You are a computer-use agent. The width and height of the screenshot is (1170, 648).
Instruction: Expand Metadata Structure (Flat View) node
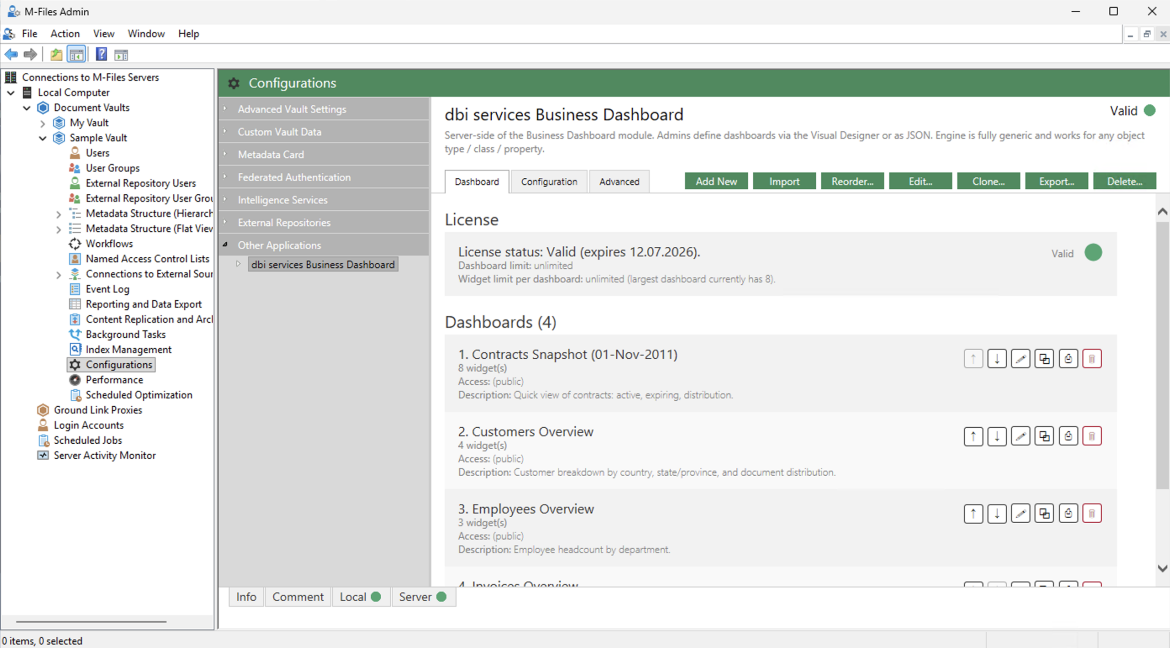[x=58, y=229]
